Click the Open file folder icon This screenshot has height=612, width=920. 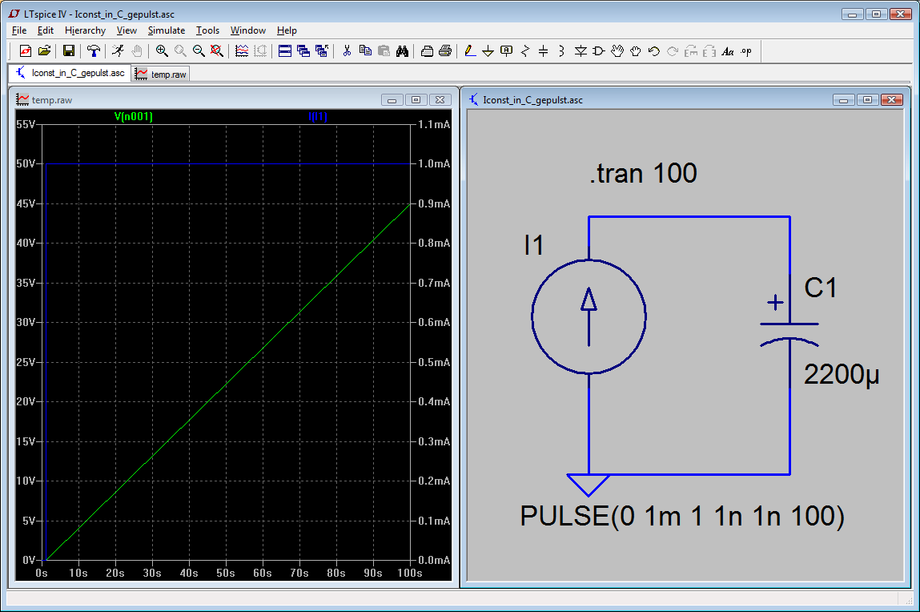[44, 51]
